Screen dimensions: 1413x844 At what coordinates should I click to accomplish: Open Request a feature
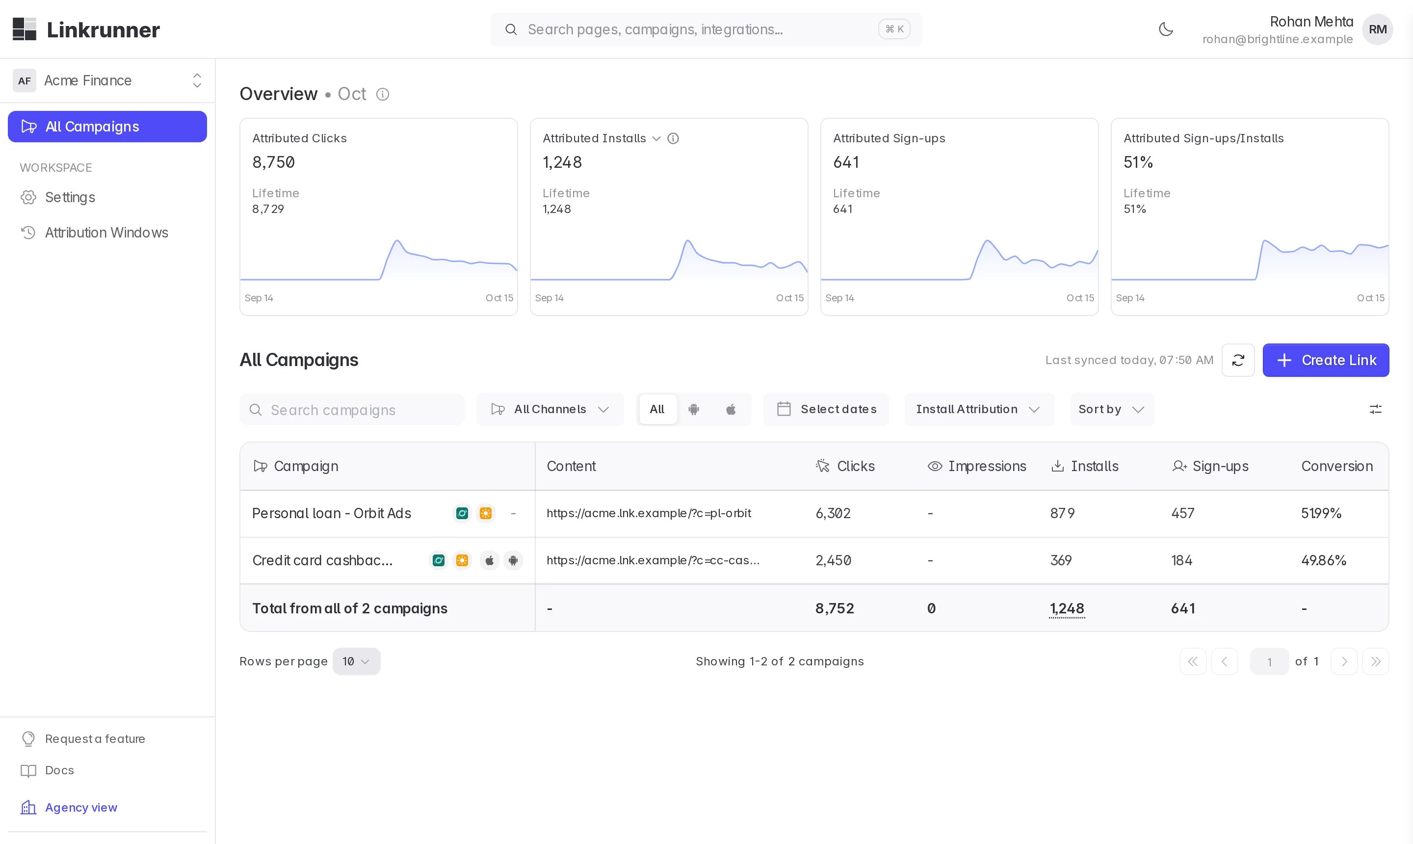click(x=83, y=738)
